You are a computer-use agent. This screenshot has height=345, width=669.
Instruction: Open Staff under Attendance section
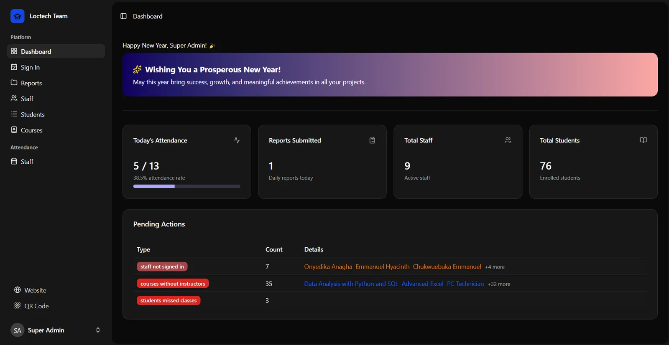(x=56, y=161)
